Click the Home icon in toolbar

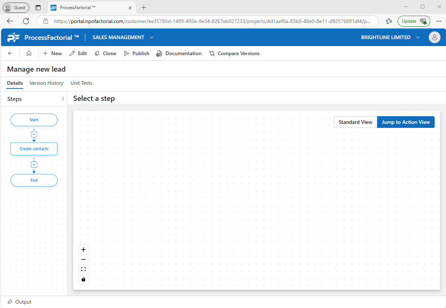pos(29,53)
